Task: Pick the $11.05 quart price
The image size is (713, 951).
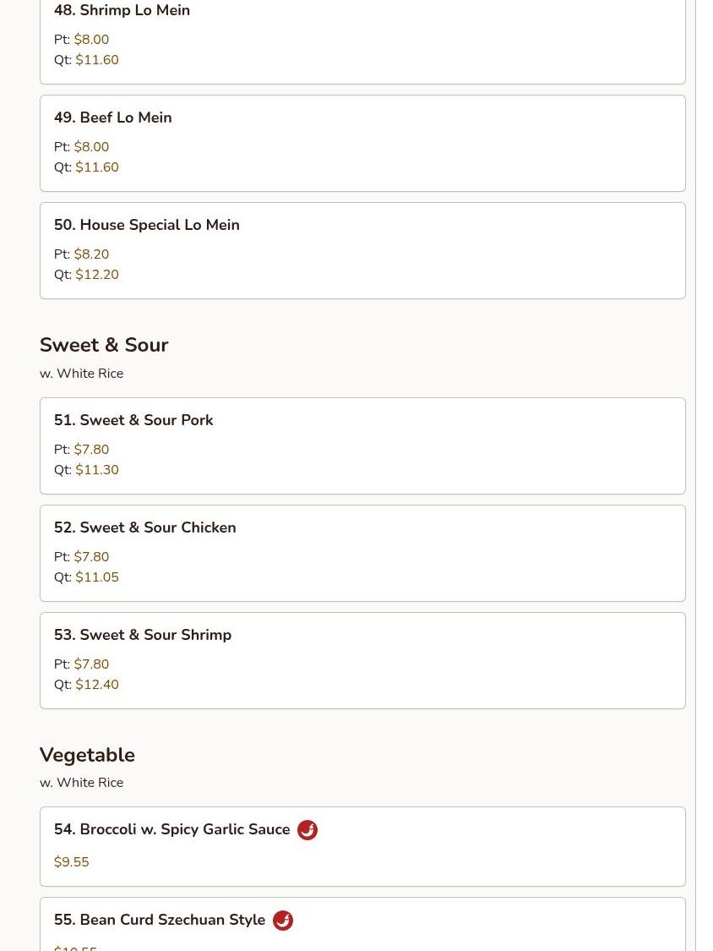Action: pyautogui.click(x=96, y=577)
